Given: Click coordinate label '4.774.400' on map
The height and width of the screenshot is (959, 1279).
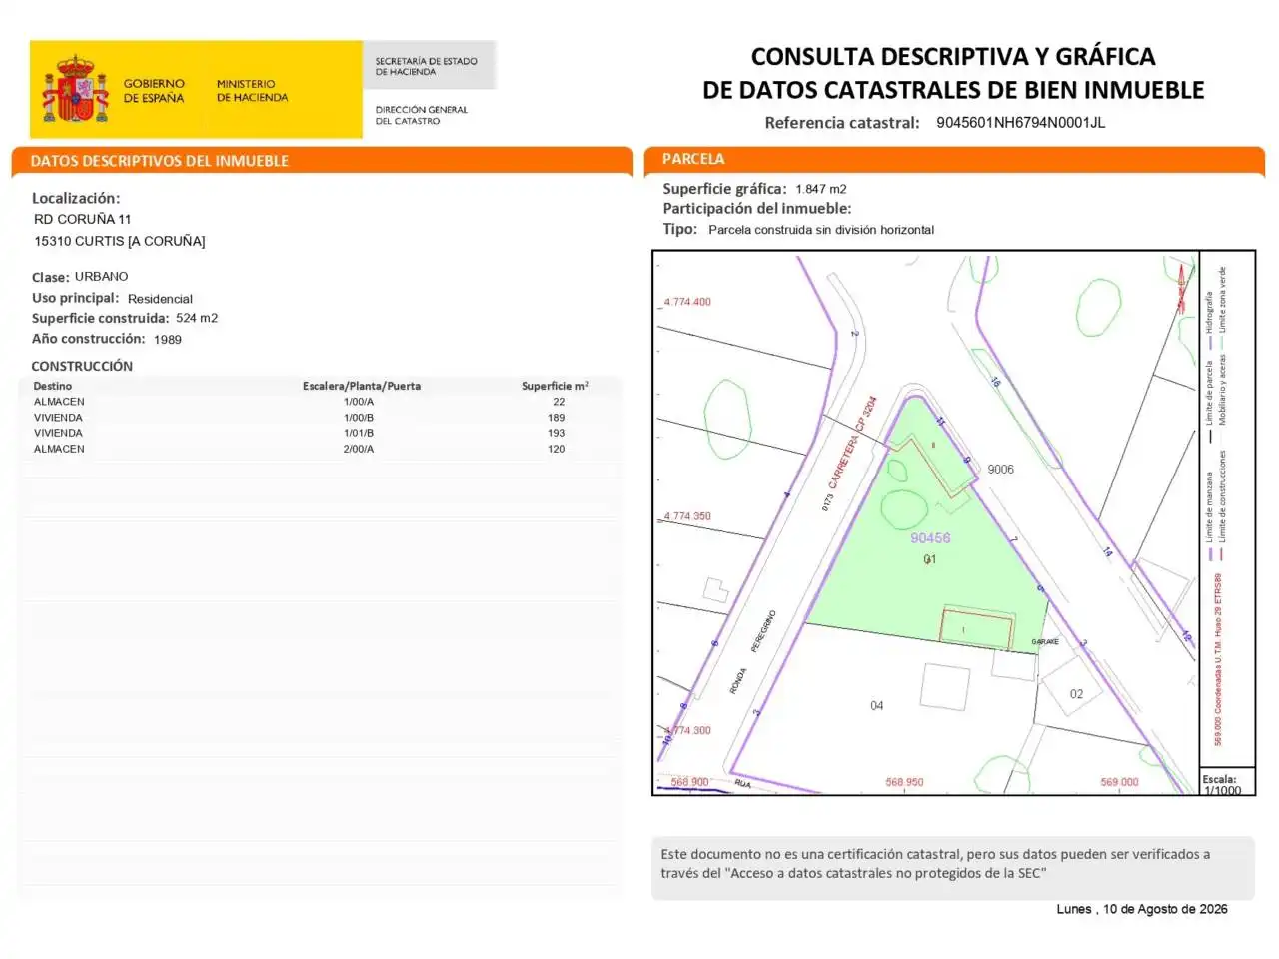Looking at the screenshot, I should point(688,302).
